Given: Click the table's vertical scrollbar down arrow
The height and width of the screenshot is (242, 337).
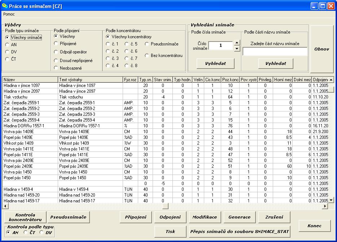Looking at the screenshot, I should tap(331, 200).
